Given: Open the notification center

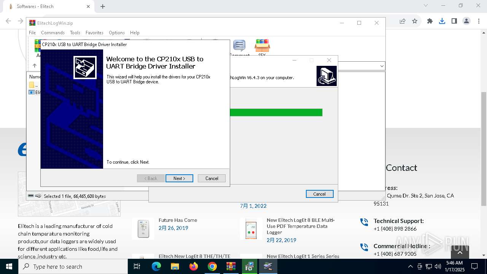Looking at the screenshot, I should coord(474,266).
